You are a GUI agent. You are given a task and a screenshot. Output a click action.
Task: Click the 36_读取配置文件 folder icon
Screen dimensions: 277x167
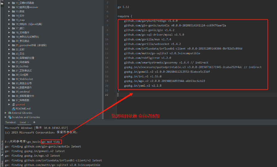(13, 96)
